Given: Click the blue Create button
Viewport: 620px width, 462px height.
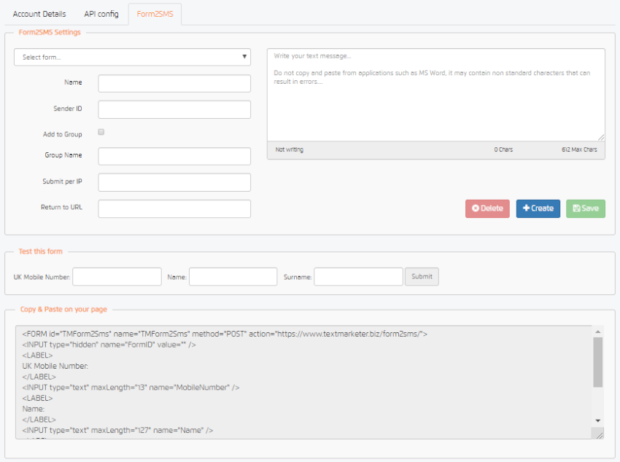Looking at the screenshot, I should point(538,208).
